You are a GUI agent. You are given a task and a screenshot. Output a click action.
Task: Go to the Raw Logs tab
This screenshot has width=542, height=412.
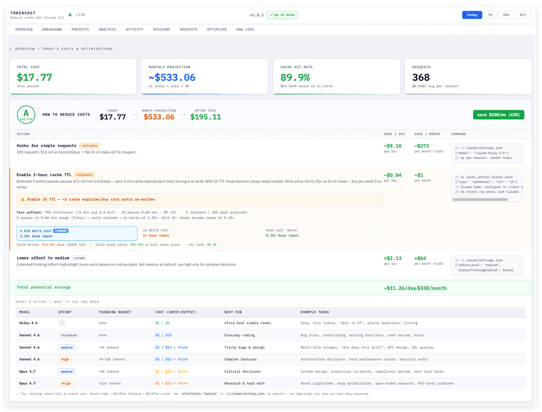coord(245,30)
